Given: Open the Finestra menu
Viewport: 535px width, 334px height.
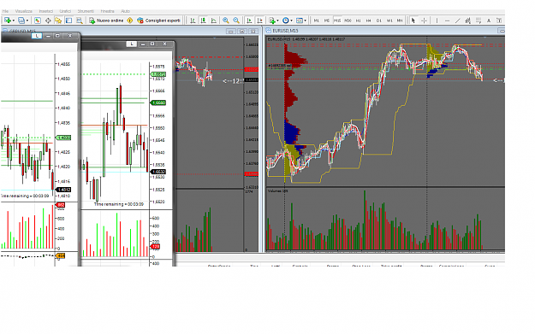Looking at the screenshot, I should [x=108, y=11].
